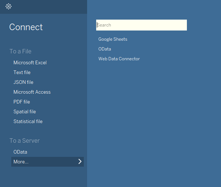Viewport: 221px width, 187px height.
Task: Open the Text file connection option
Action: (22, 73)
